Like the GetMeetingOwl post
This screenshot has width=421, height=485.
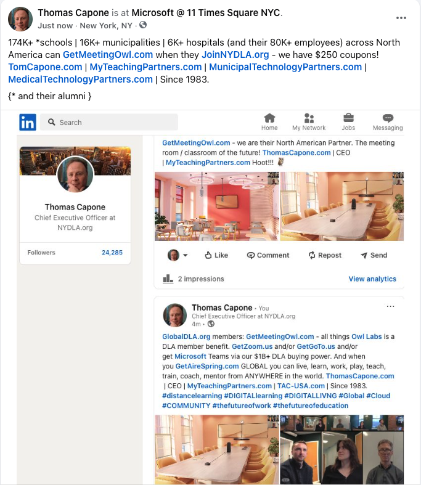tap(216, 255)
